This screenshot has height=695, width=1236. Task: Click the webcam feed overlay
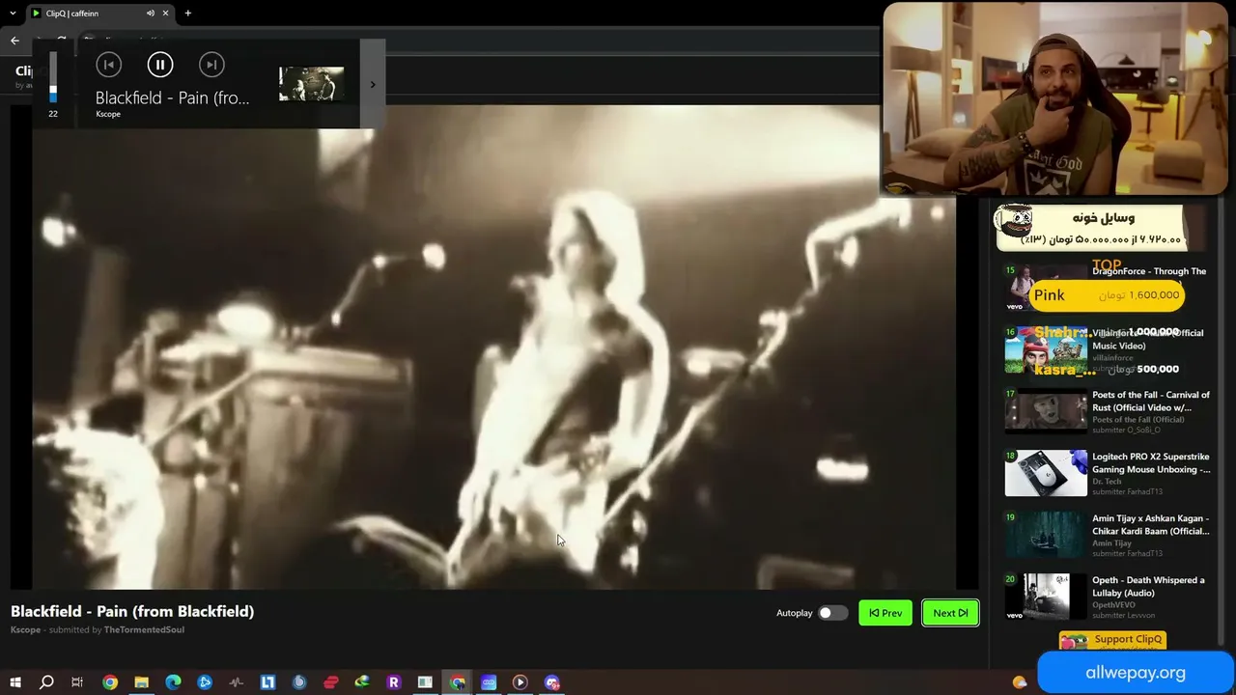pyautogui.click(x=1055, y=99)
